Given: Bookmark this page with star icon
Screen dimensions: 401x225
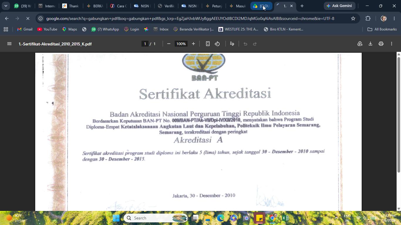Looking at the screenshot, I should point(353,18).
